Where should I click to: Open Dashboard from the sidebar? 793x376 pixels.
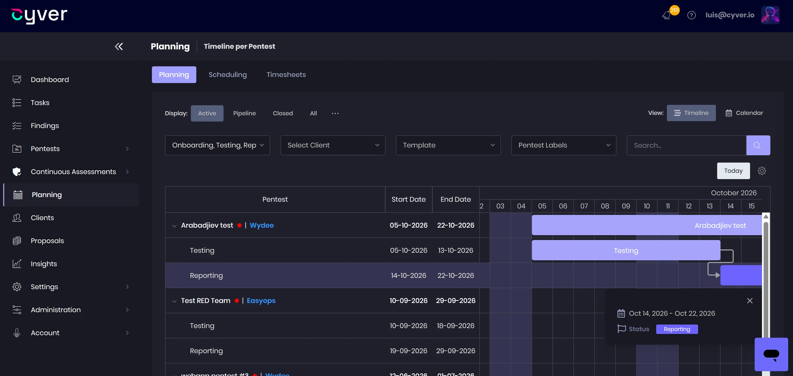tap(50, 80)
